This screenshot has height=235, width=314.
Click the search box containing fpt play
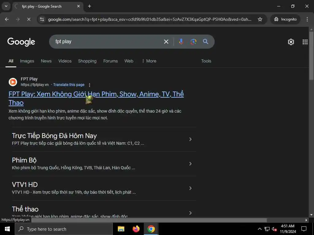pos(108,42)
